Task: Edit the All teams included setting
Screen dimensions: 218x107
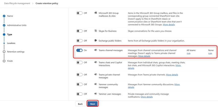Action: [189, 54]
